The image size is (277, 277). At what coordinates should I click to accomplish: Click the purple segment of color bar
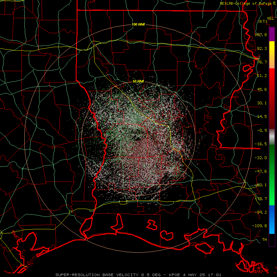pyautogui.click(x=272, y=34)
